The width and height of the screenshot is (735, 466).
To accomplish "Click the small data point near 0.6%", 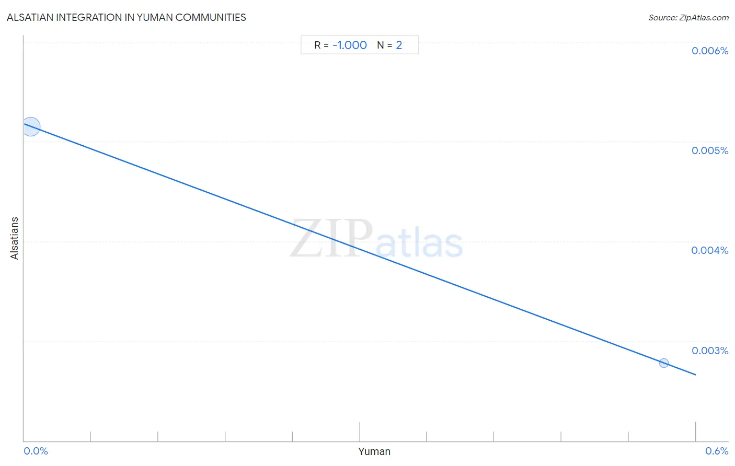I will pyautogui.click(x=664, y=363).
